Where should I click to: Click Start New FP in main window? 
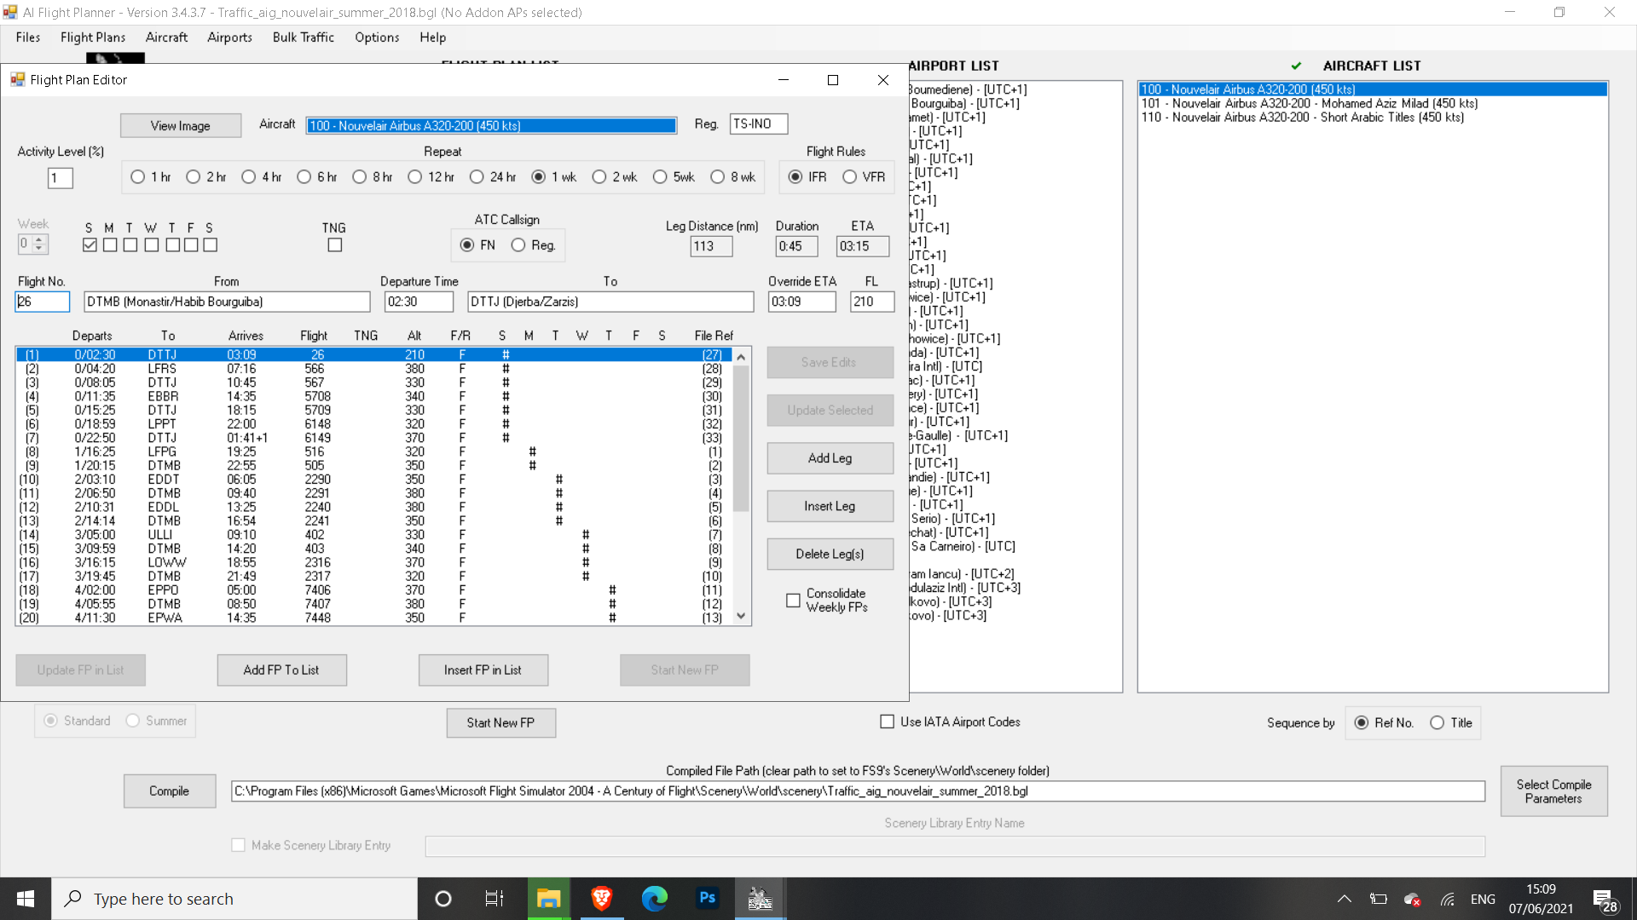(500, 723)
